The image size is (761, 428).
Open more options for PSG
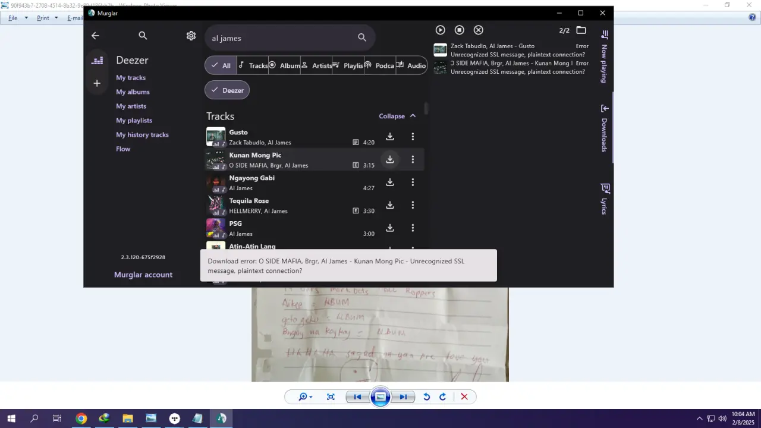coord(413,228)
